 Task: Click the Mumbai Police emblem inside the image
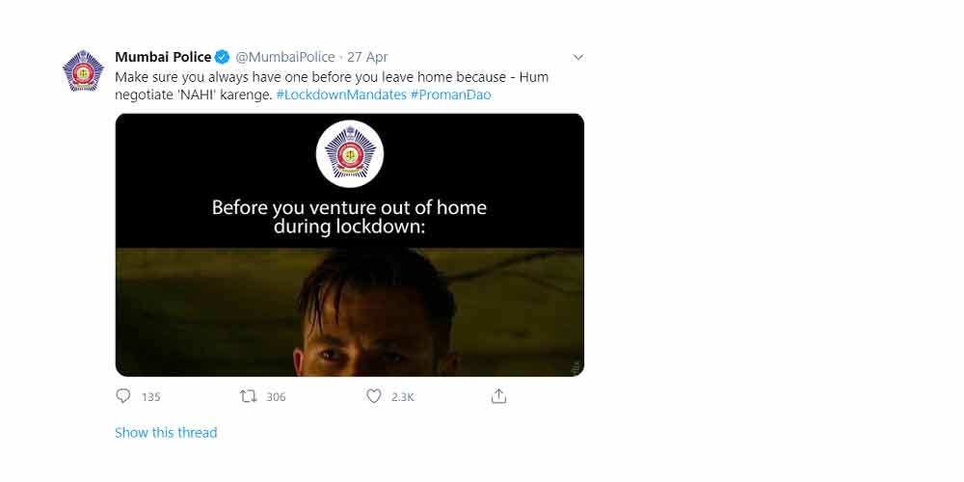pyautogui.click(x=350, y=153)
